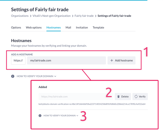Click the refresh icon on Verify
The width and height of the screenshot is (163, 137).
point(136,97)
